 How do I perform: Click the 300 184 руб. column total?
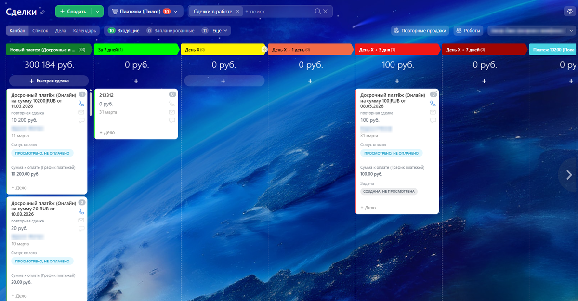pos(49,65)
